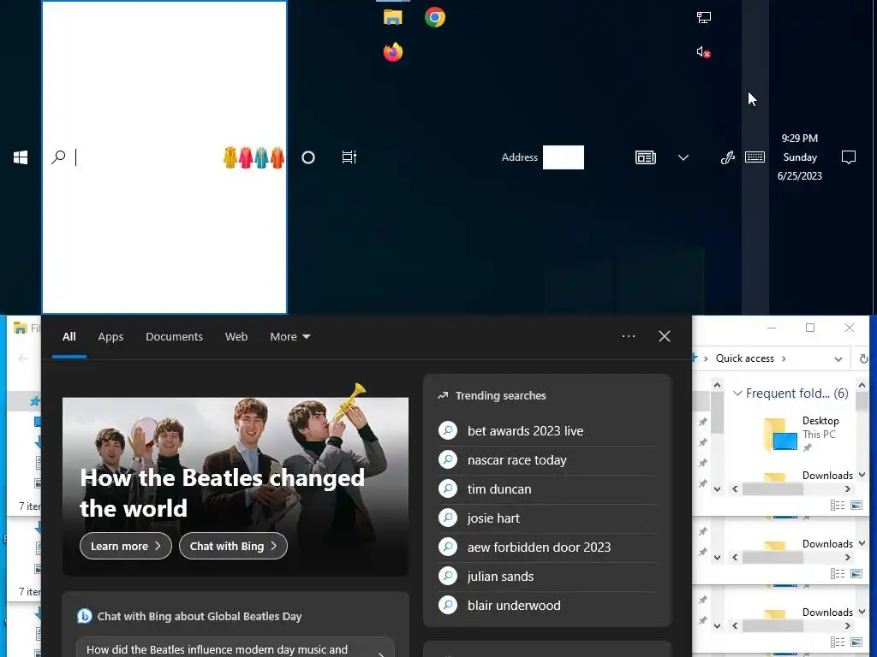
Task: Open the 'How did the Beatles influence' suggestion
Action: [235, 648]
